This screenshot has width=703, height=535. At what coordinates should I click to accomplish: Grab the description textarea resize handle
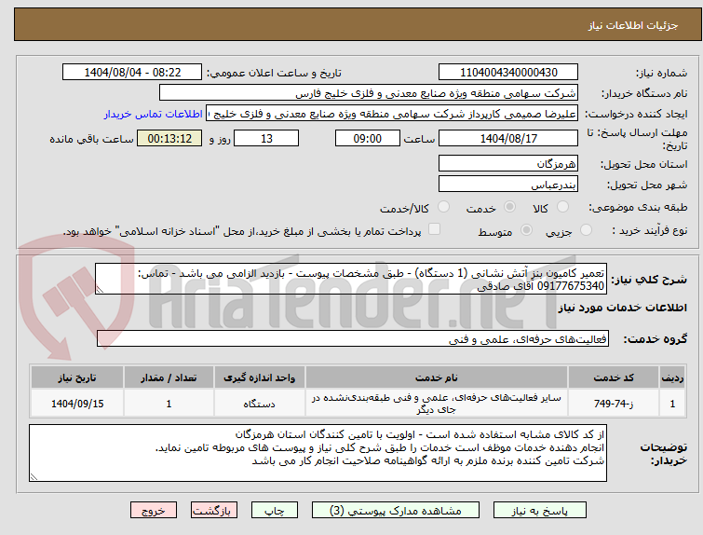tap(100, 290)
